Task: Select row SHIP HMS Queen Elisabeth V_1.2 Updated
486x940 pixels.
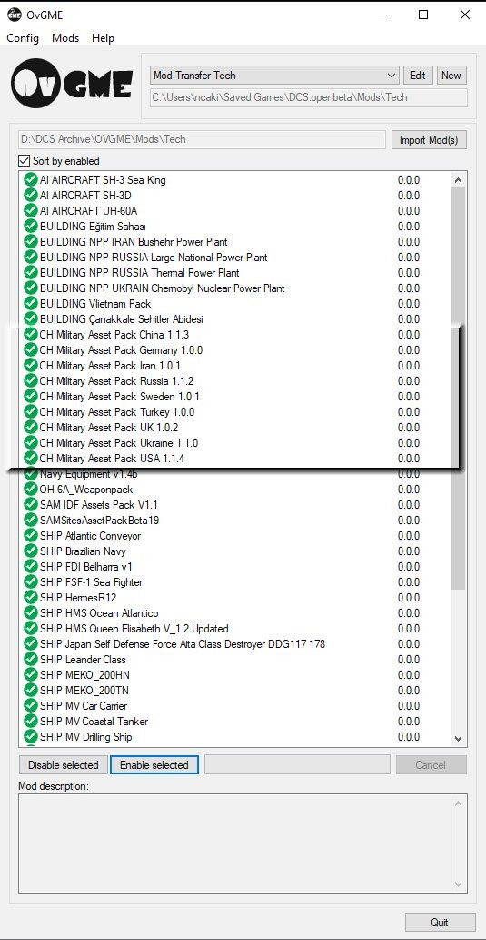Action: click(x=236, y=629)
